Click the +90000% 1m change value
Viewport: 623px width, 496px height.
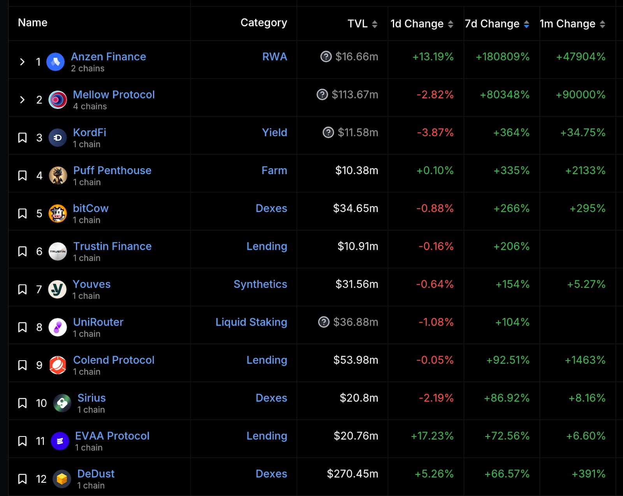click(581, 95)
